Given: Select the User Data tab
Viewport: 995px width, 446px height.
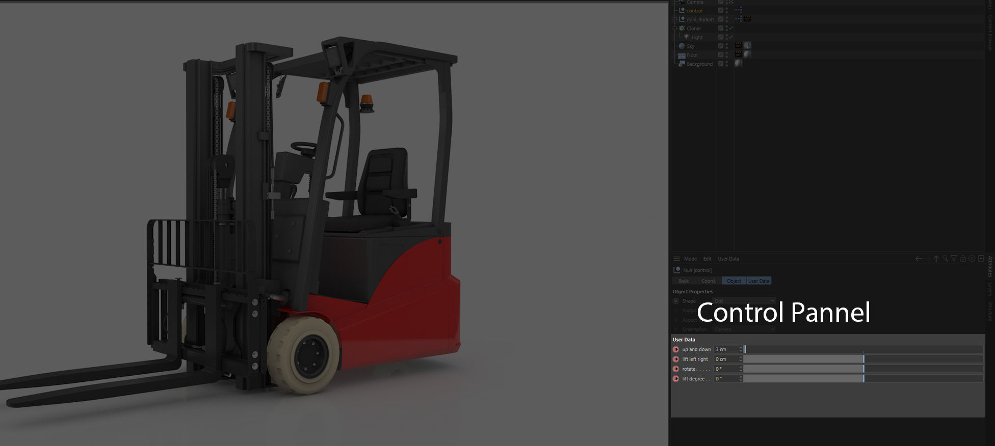Looking at the screenshot, I should click(759, 281).
